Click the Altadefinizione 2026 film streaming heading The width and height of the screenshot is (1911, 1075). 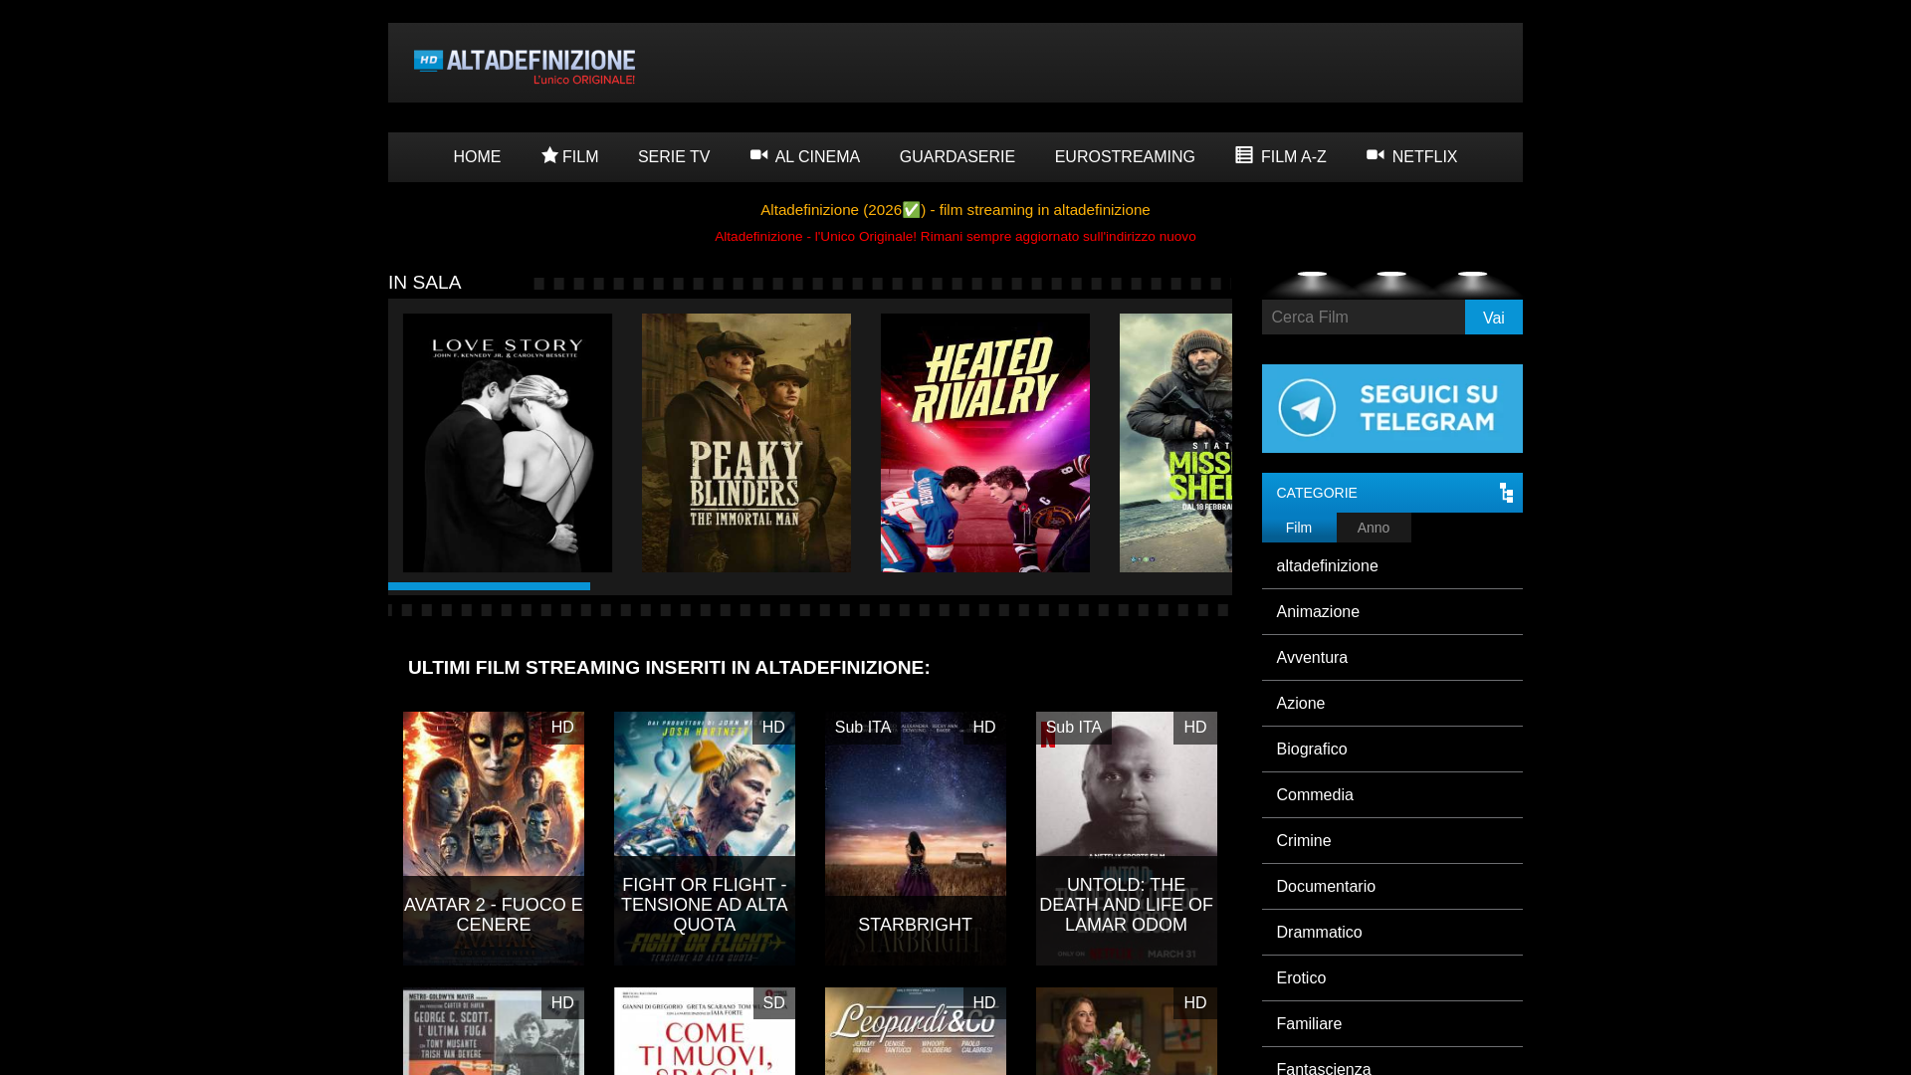pyautogui.click(x=955, y=210)
